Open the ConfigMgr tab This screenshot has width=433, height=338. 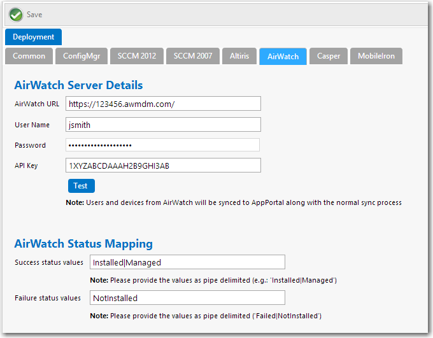click(82, 56)
